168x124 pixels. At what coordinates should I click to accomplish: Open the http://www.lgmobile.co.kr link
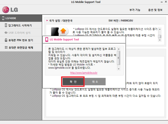[x=84, y=73]
